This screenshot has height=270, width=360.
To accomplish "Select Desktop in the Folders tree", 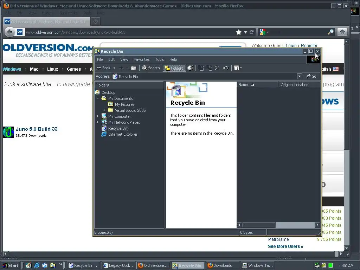I will tap(108, 92).
